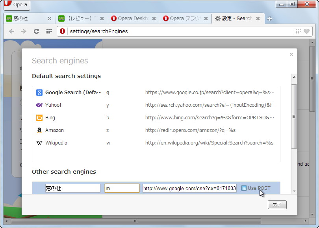Click the Opera badge in the address bar
Viewport: 319px width, 228px height.
[62, 31]
